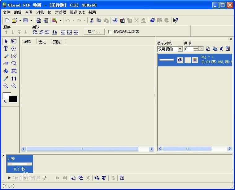Click the 透明 value input field

189,49
